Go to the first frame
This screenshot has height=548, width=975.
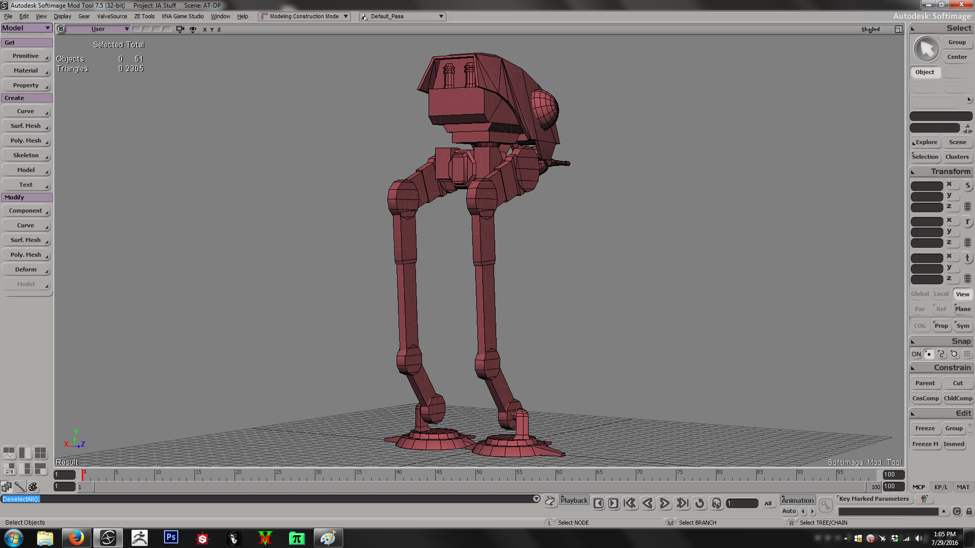tap(630, 503)
